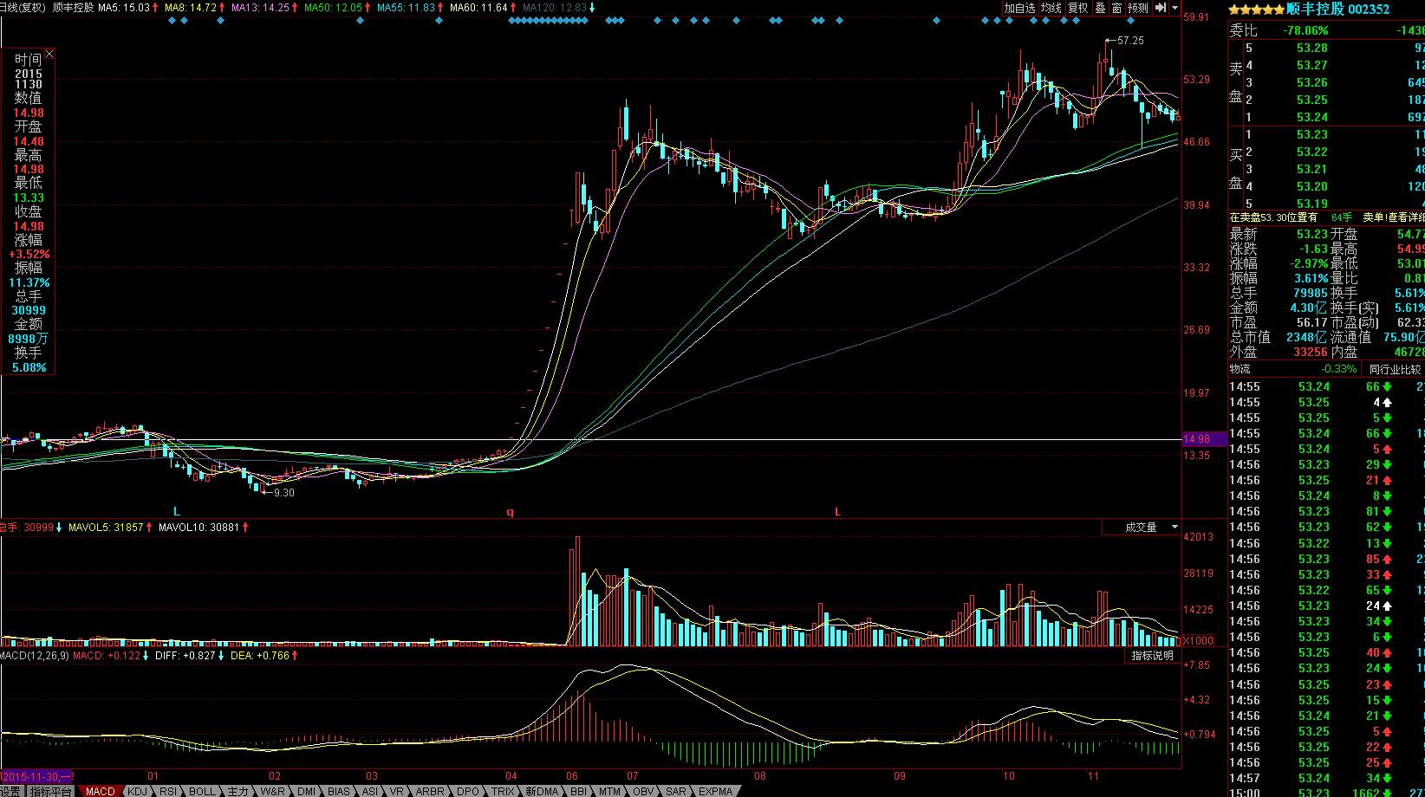The image size is (1425, 797).
Task: Click the 叠 overlay toolbar icon
Action: (1100, 8)
